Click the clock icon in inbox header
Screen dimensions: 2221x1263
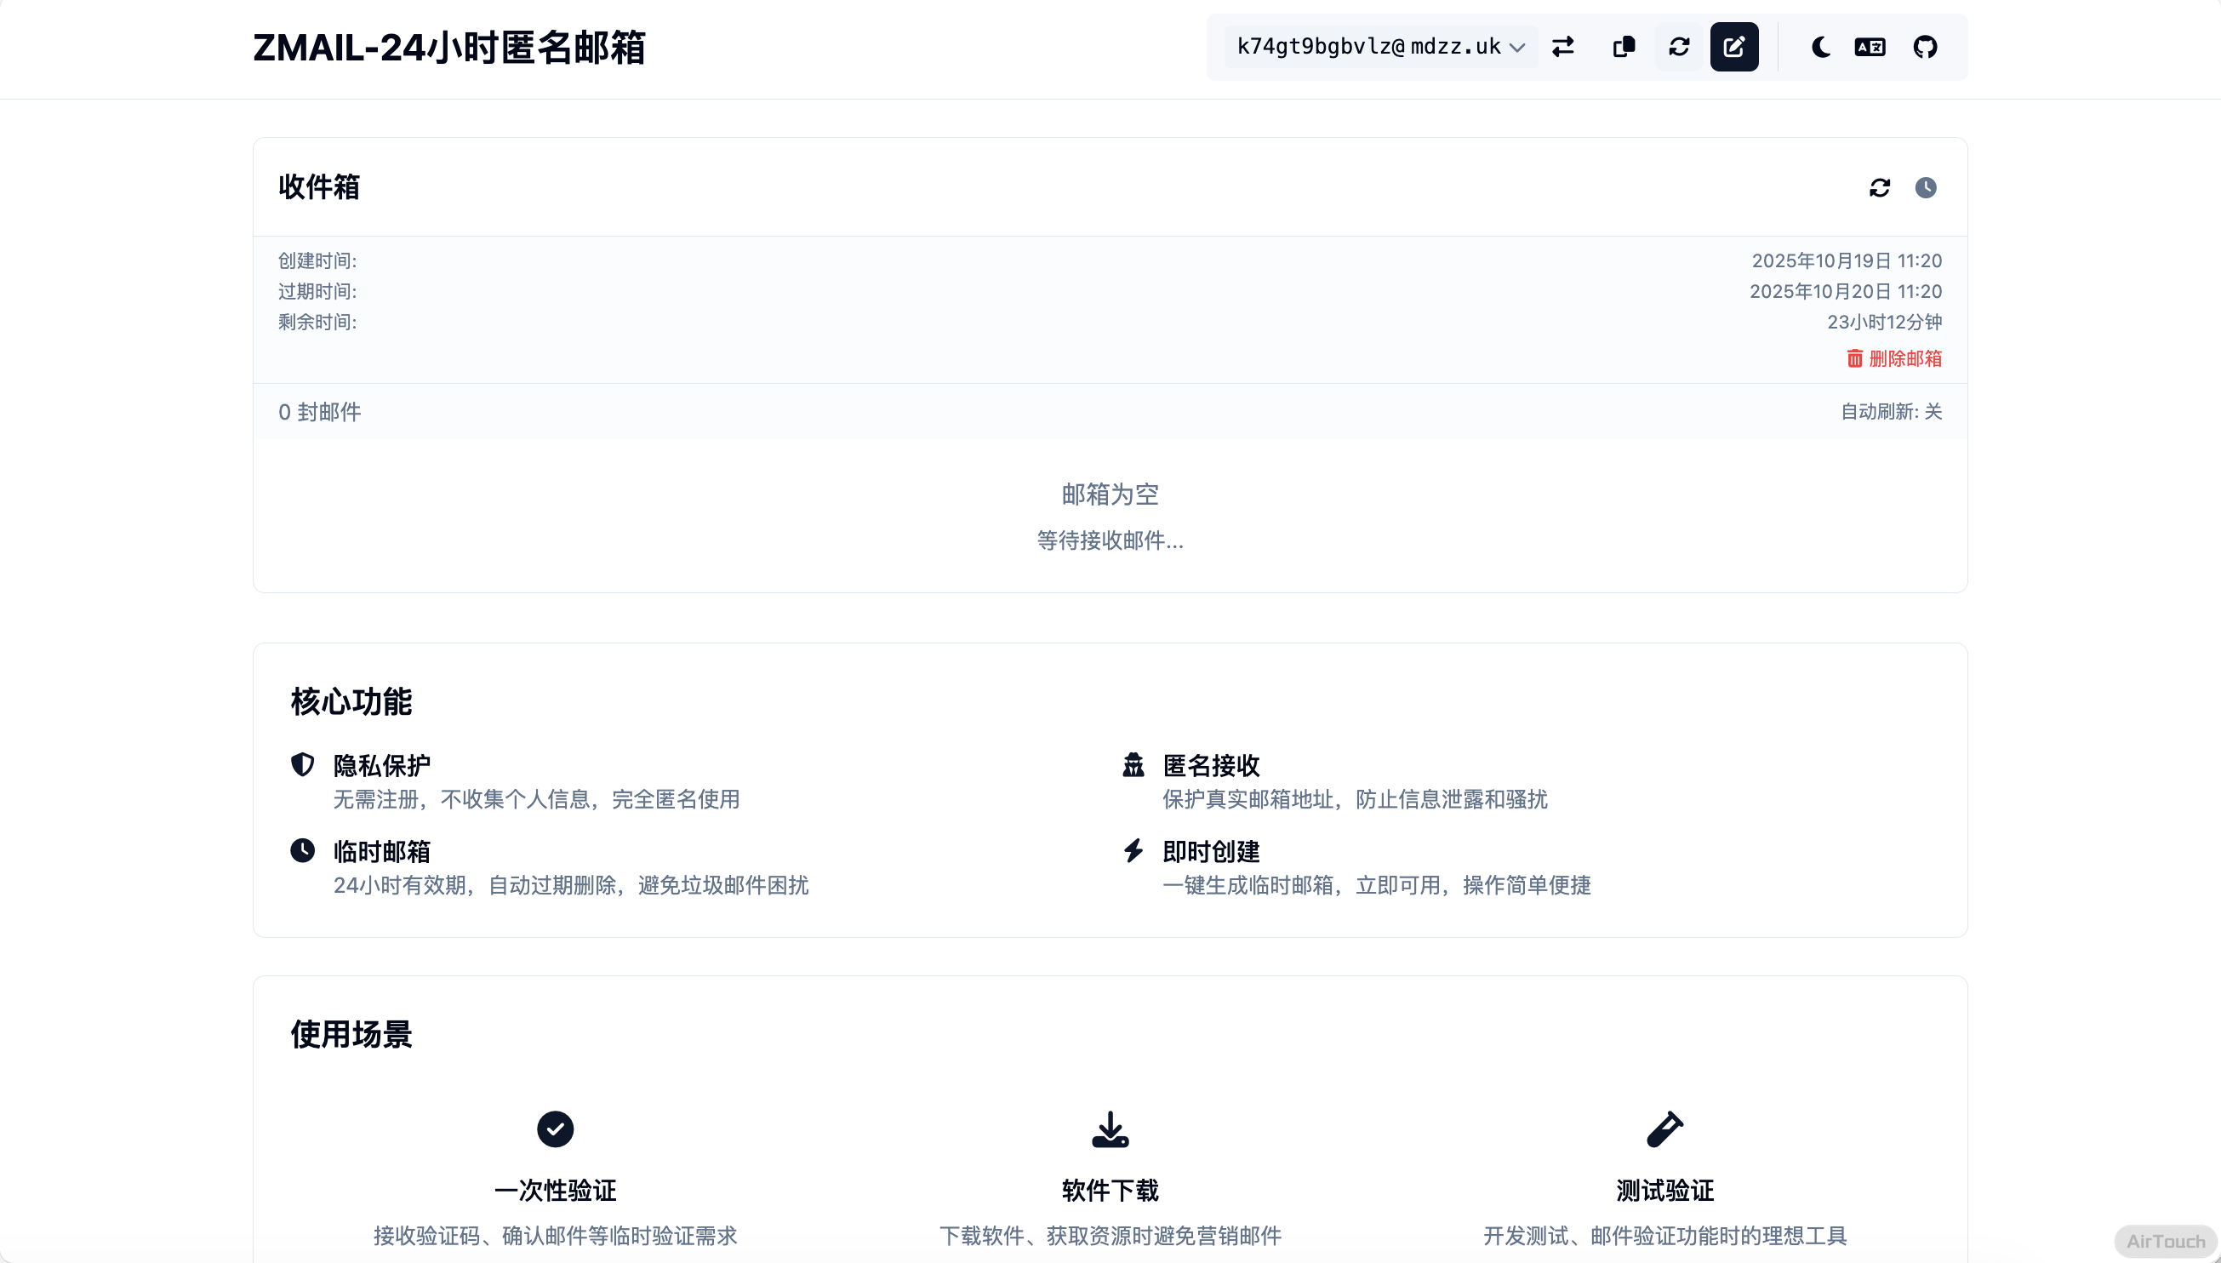click(x=1925, y=187)
